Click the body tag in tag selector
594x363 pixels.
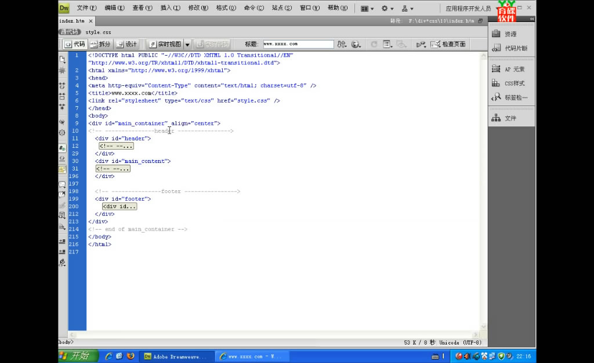(x=66, y=342)
